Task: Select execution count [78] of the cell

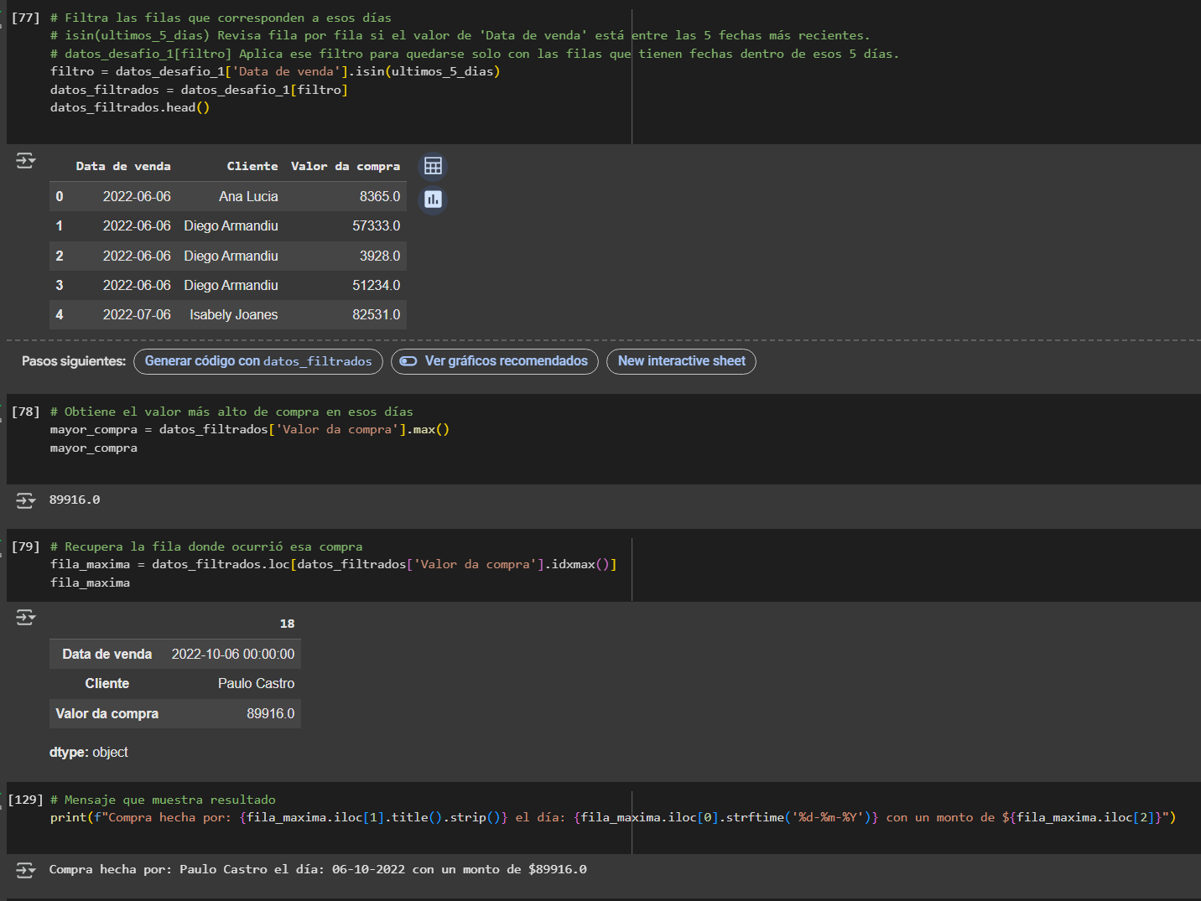Action: tap(25, 412)
